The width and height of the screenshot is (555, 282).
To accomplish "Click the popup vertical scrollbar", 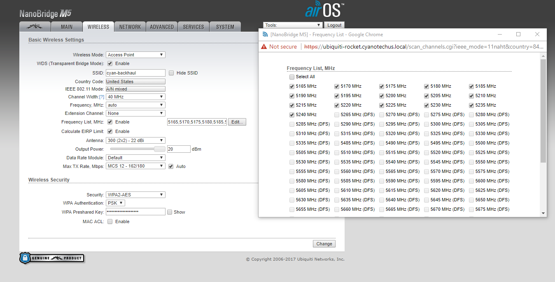I will point(543,110).
